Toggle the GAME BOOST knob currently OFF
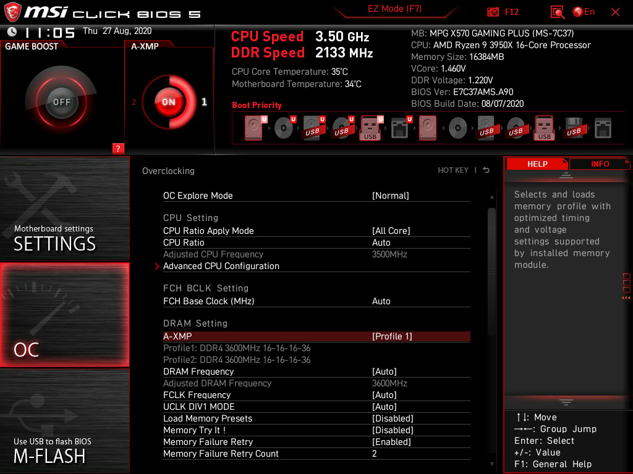This screenshot has width=633, height=474. (61, 102)
